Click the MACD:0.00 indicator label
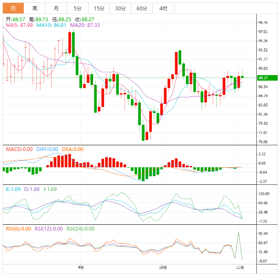This screenshot has width=278, height=275. [x=19, y=149]
